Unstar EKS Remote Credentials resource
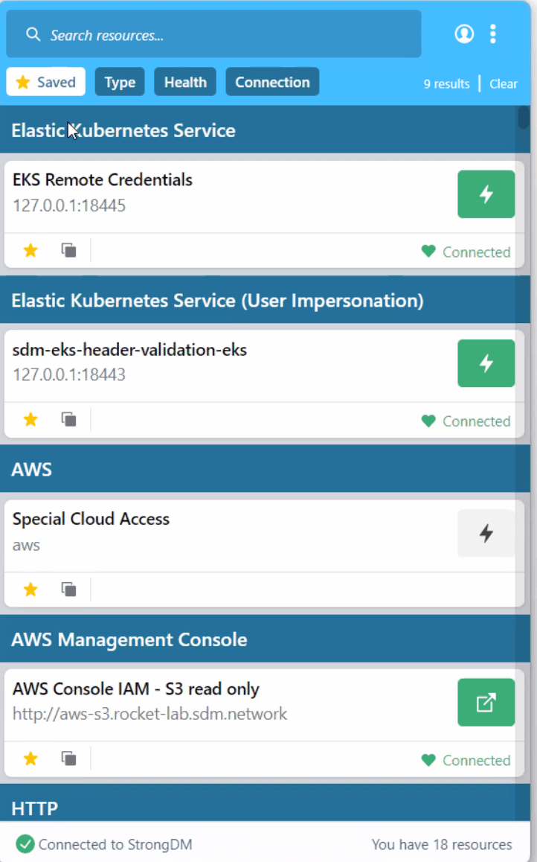 [x=30, y=251]
